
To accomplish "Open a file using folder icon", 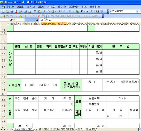I will (x=8, y=11).
